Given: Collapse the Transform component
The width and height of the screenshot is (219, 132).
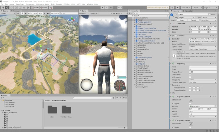Looking at the screenshot, I should pos(171,24).
